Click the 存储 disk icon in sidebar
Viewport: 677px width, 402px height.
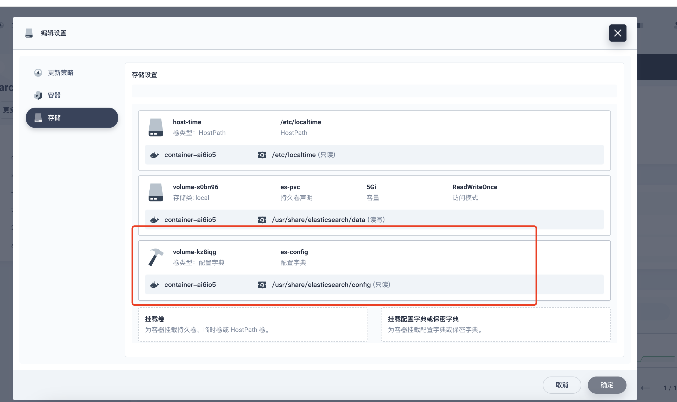coord(38,118)
